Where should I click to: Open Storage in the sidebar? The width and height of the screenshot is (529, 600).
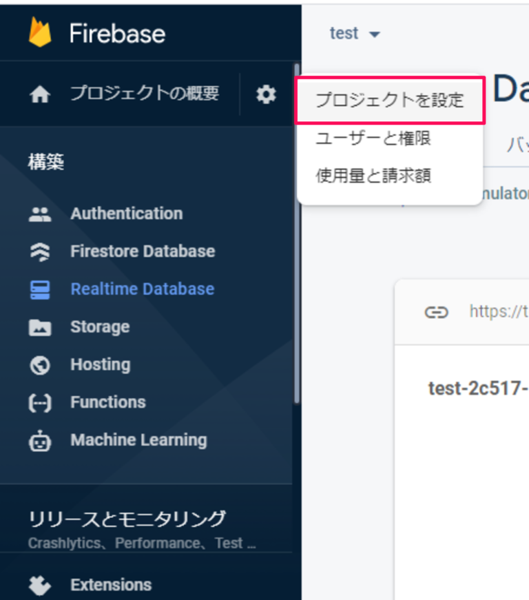(x=100, y=327)
